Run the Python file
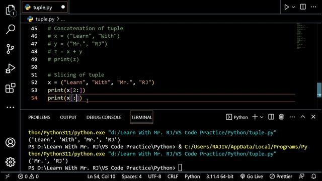The height and width of the screenshot is (181, 322). pos(286,7)
